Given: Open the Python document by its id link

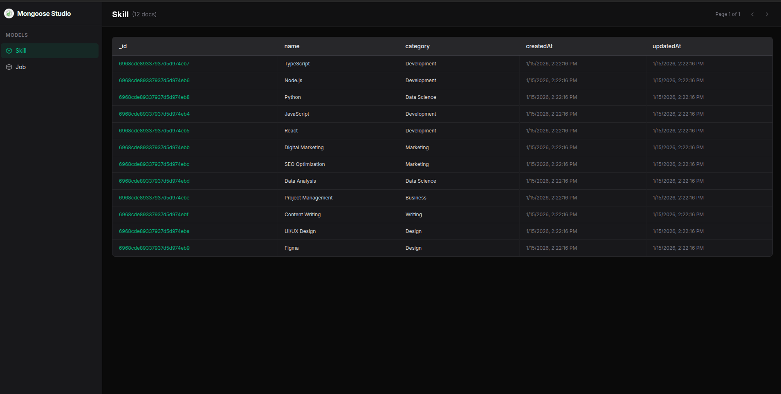Looking at the screenshot, I should coord(154,97).
